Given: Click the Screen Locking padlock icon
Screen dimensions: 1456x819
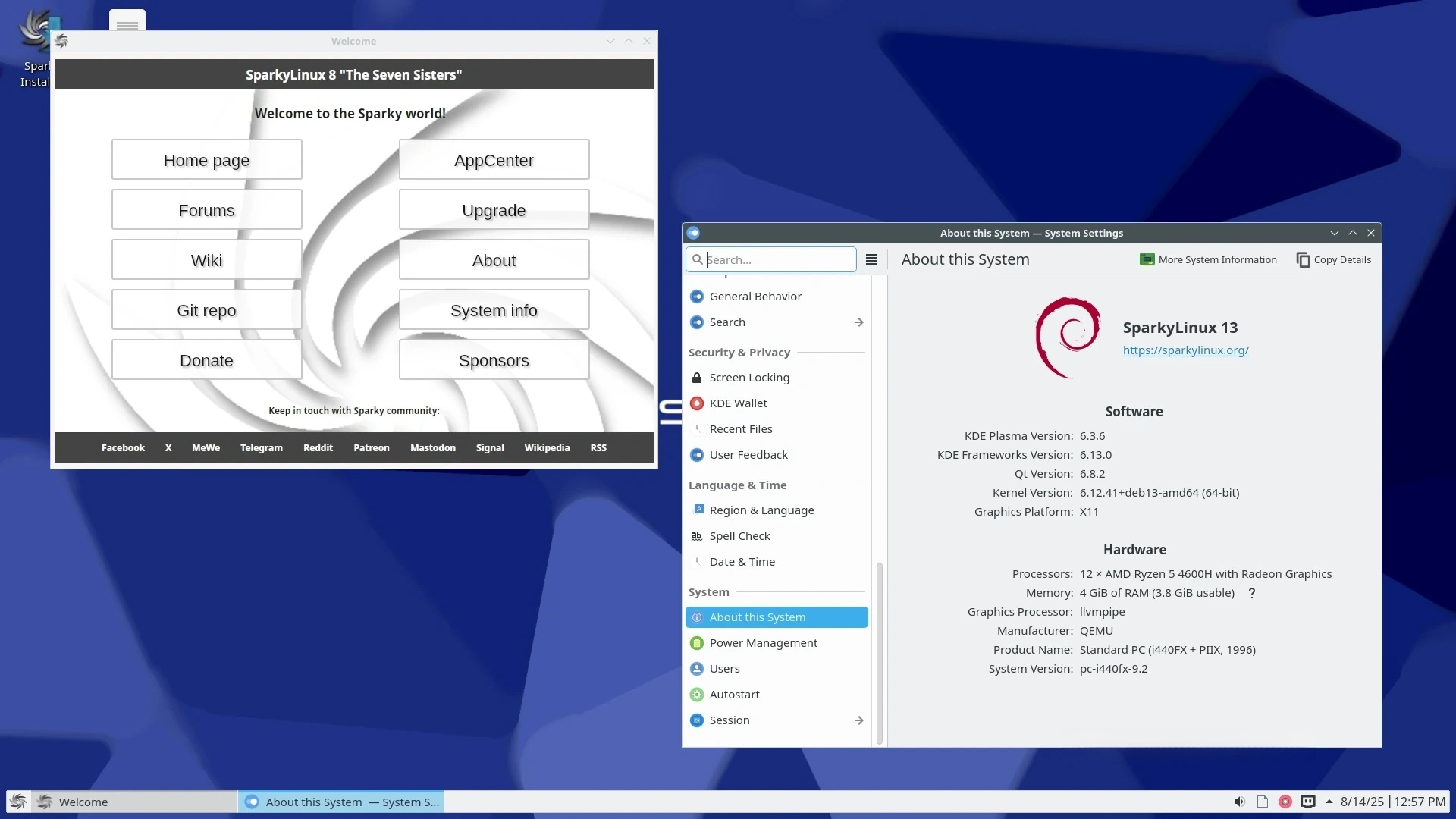Looking at the screenshot, I should point(697,378).
